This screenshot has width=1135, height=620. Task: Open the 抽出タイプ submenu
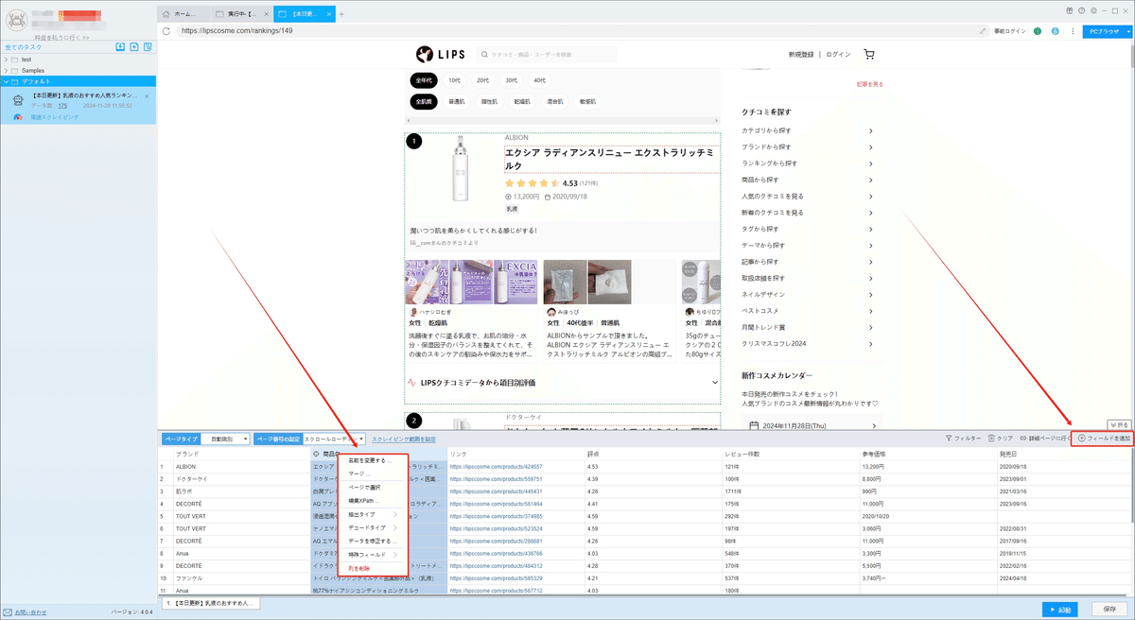373,514
